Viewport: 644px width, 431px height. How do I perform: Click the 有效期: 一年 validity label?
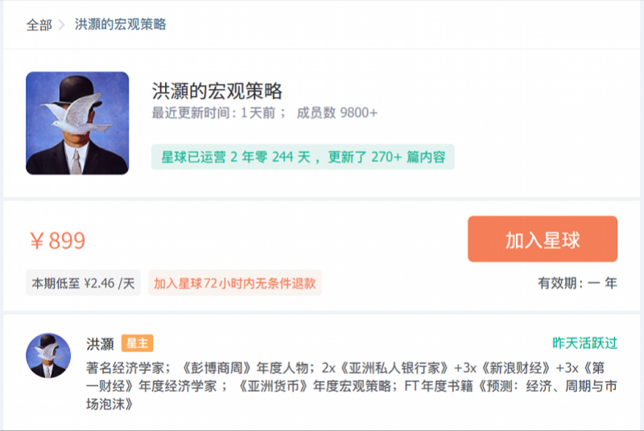click(x=577, y=283)
